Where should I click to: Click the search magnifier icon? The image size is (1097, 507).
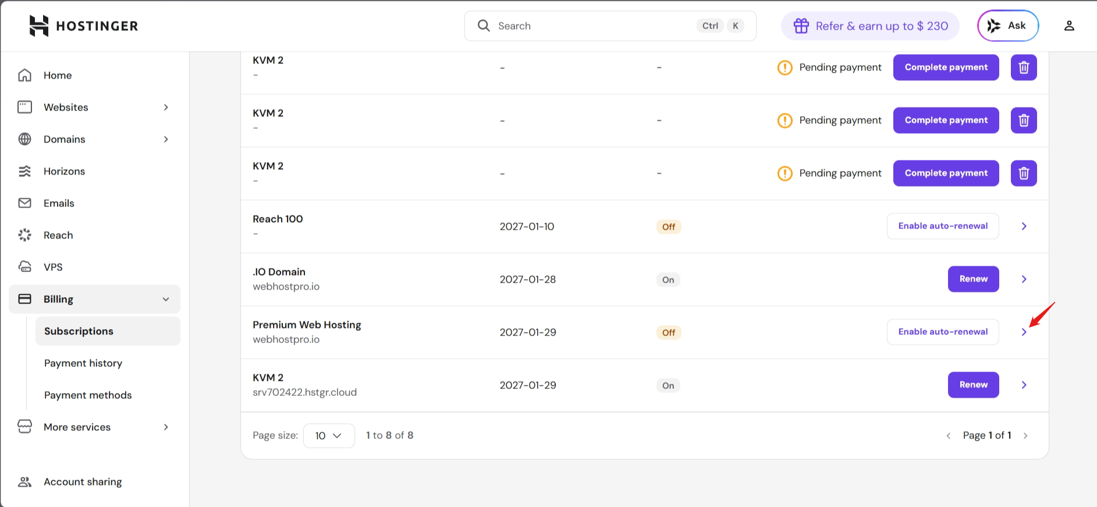click(484, 26)
